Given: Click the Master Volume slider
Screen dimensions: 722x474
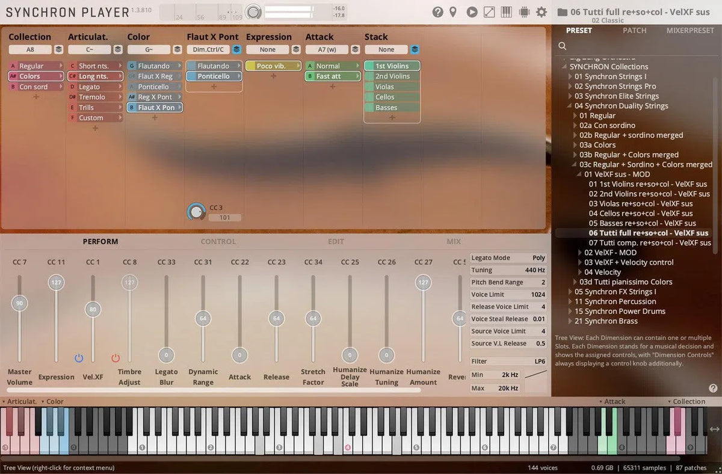Looking at the screenshot, I should click(19, 304).
